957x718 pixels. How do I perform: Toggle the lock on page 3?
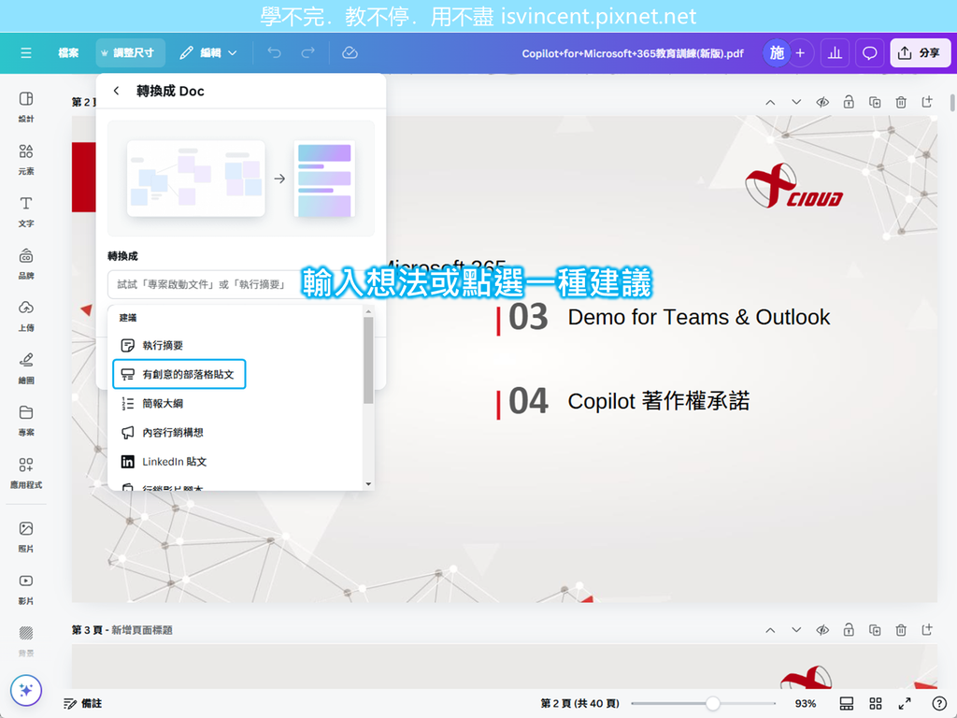tap(849, 629)
